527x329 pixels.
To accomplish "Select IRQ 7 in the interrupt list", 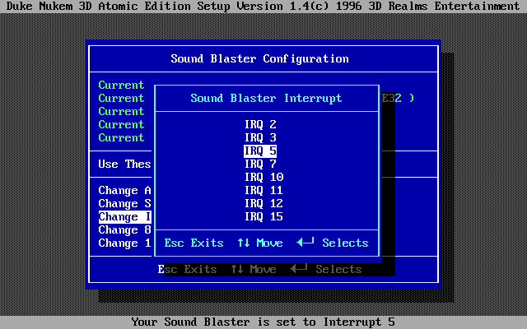I will click(x=260, y=164).
